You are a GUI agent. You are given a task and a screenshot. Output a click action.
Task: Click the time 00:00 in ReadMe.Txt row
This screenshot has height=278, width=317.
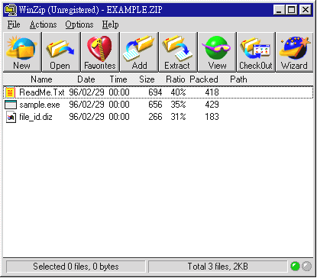[119, 92]
